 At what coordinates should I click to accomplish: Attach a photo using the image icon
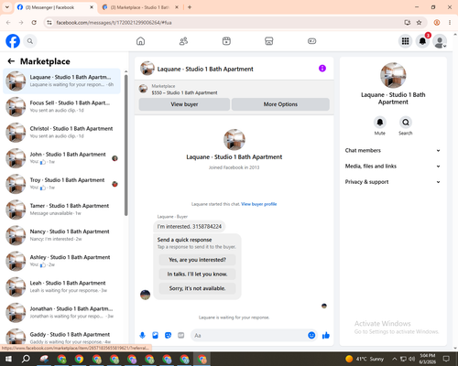(155, 336)
